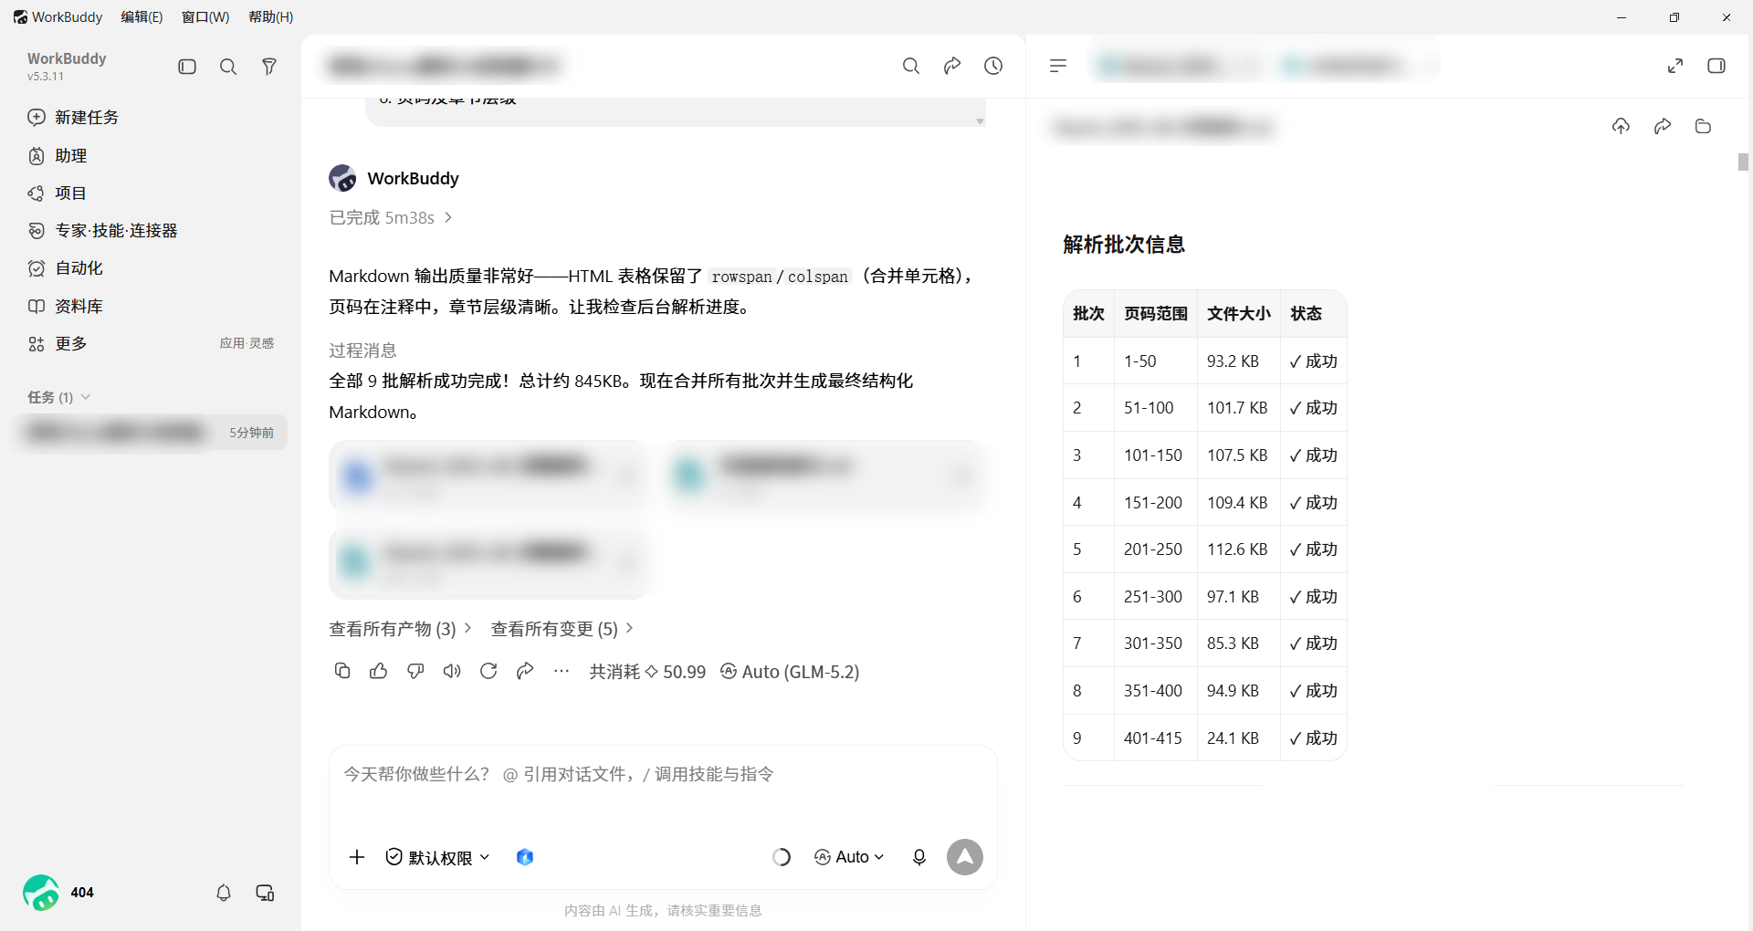
Task: Like the response with thumbs up
Action: coord(379,671)
